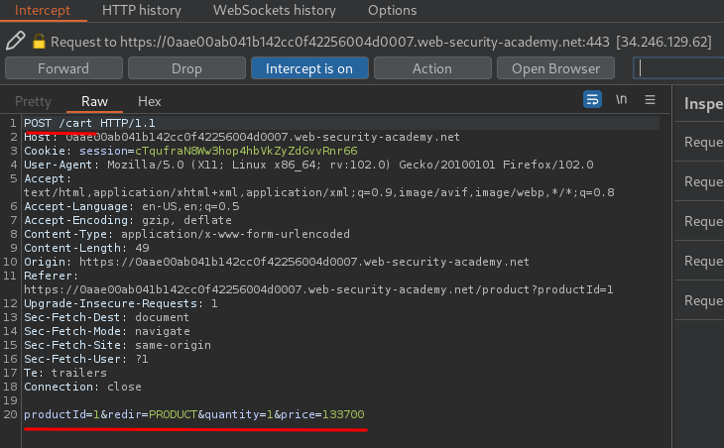
Task: Click the session cookie value
Action: pos(246,151)
